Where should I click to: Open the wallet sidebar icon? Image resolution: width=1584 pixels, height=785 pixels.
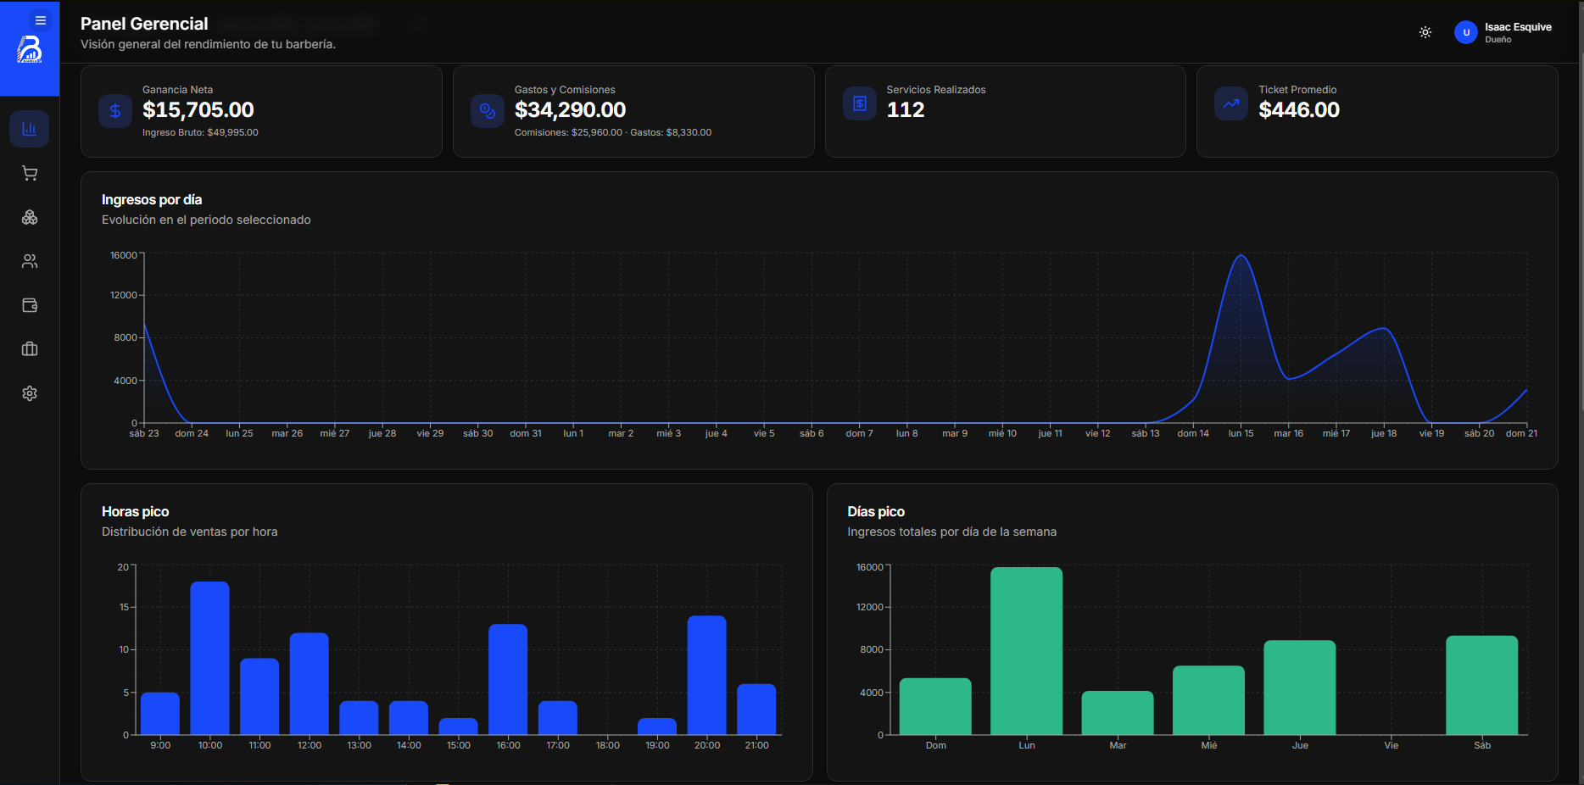30,305
